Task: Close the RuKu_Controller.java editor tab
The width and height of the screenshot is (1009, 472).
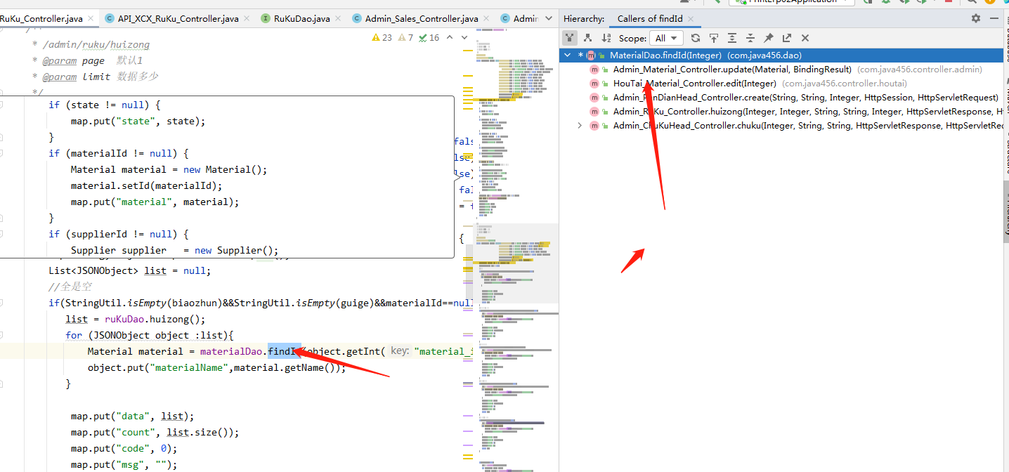Action: (90, 19)
